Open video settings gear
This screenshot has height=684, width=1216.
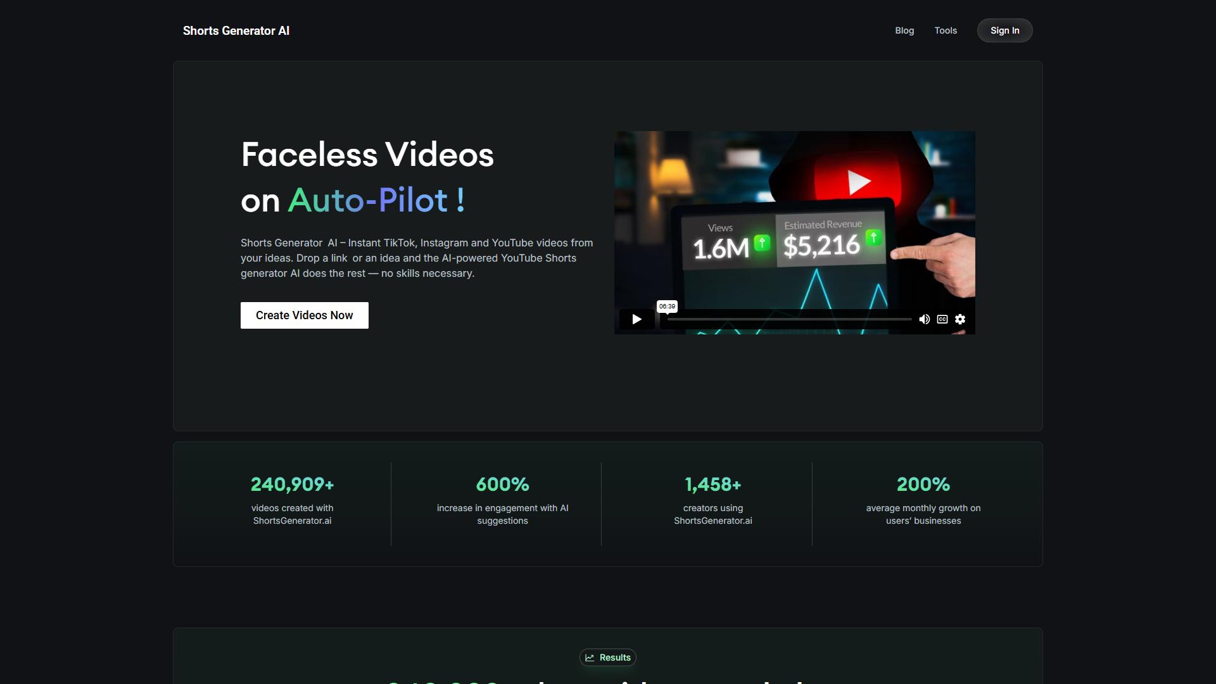click(x=960, y=319)
